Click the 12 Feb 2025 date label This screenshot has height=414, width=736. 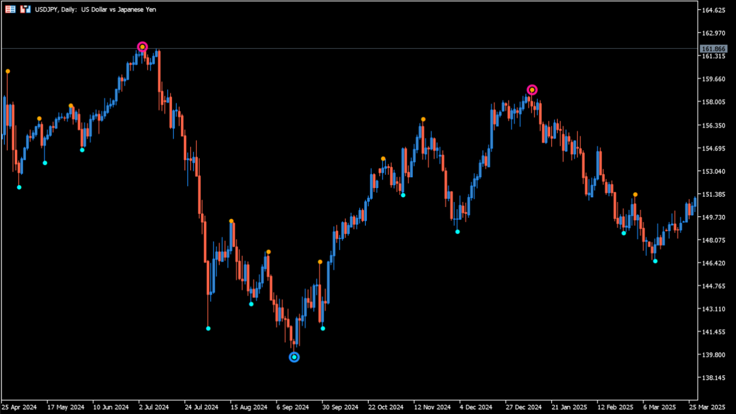pos(616,407)
